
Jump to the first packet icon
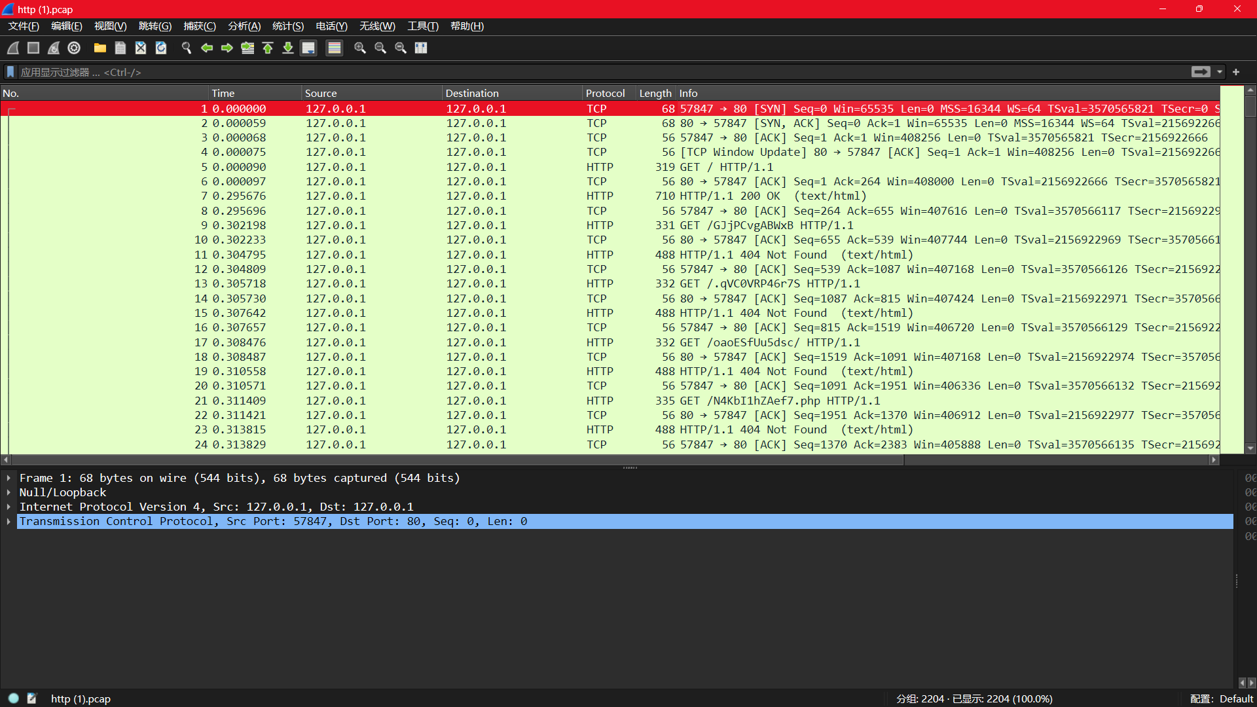click(x=268, y=48)
